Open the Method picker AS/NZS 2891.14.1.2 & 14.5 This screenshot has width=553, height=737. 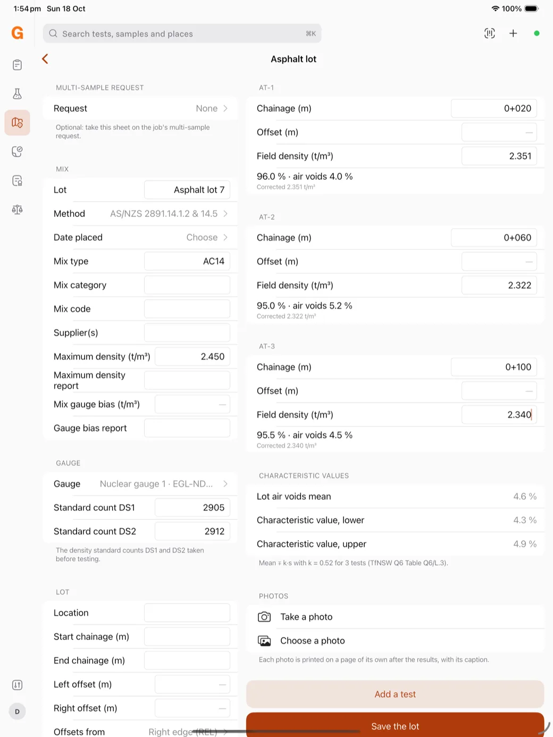140,214
